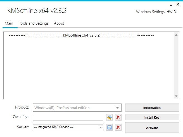Click the Information button
Viewport: 183px width, 137px height.
point(152,108)
